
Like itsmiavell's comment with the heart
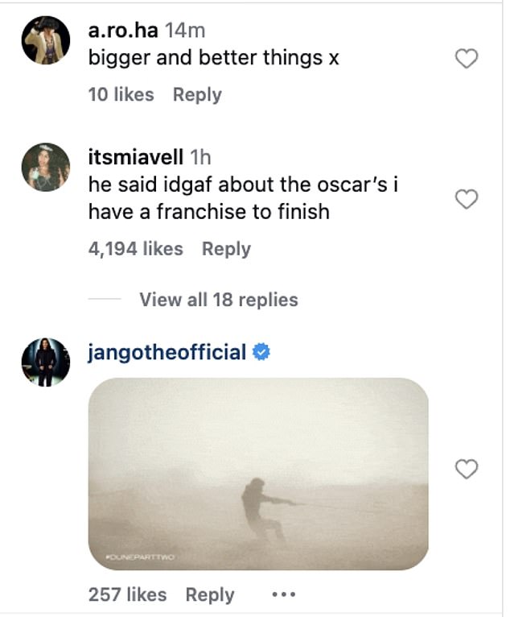[467, 200]
